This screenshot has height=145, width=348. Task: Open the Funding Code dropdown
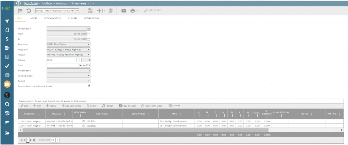pos(89,76)
